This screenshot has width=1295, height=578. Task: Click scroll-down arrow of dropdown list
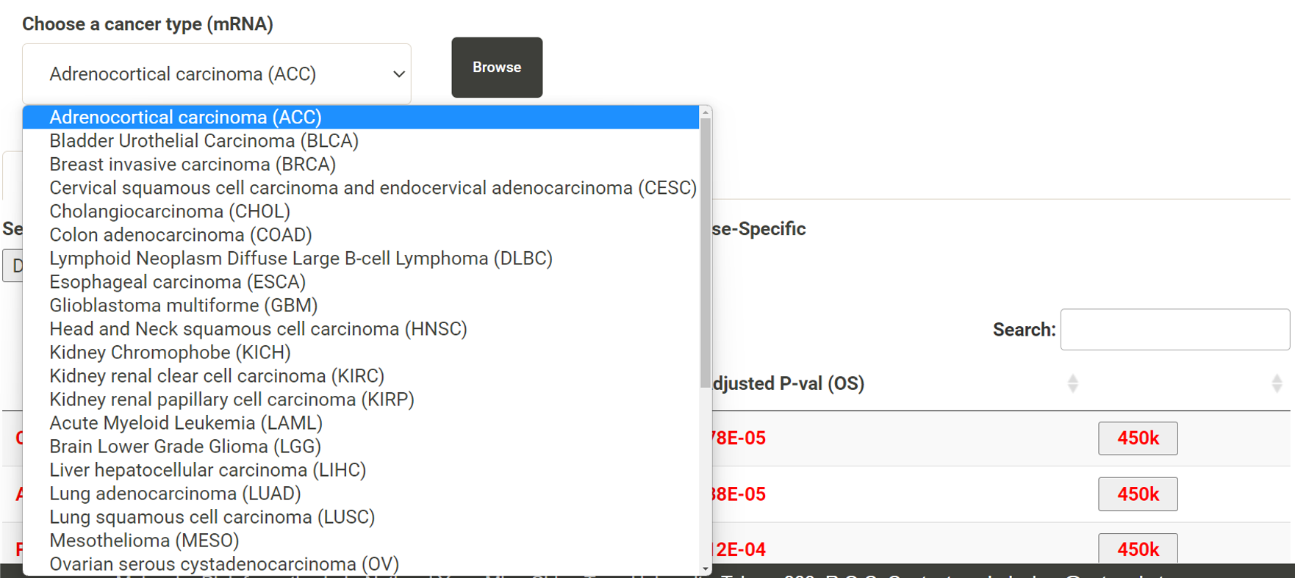[x=706, y=568]
